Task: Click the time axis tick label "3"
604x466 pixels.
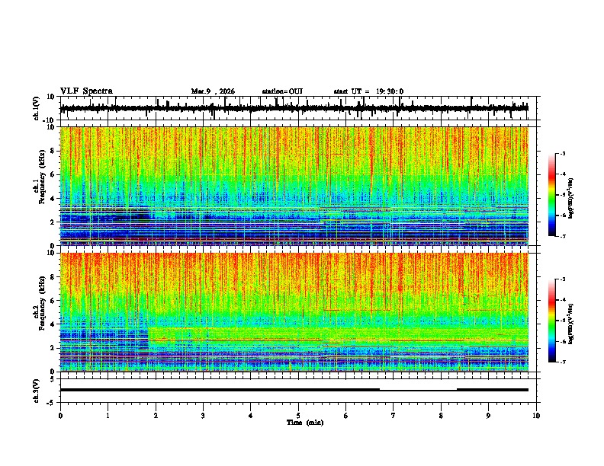Action: tap(203, 416)
